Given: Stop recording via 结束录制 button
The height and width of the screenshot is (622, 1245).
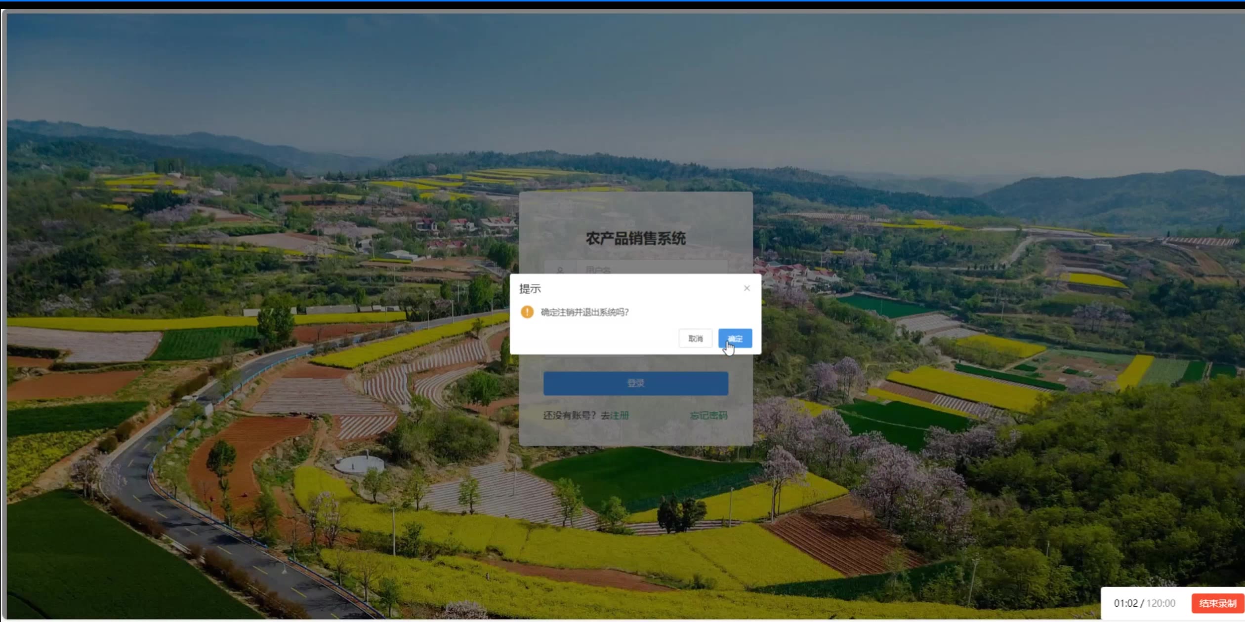Looking at the screenshot, I should 1217,603.
